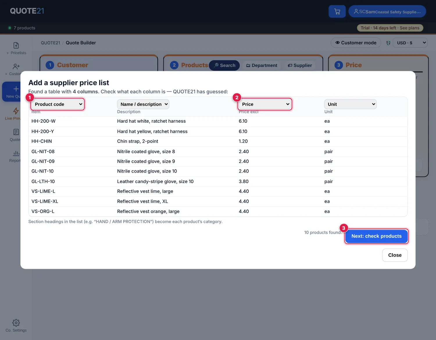Click the '7 products' status indicator
Screen dimensions: 436x340
[22, 28]
